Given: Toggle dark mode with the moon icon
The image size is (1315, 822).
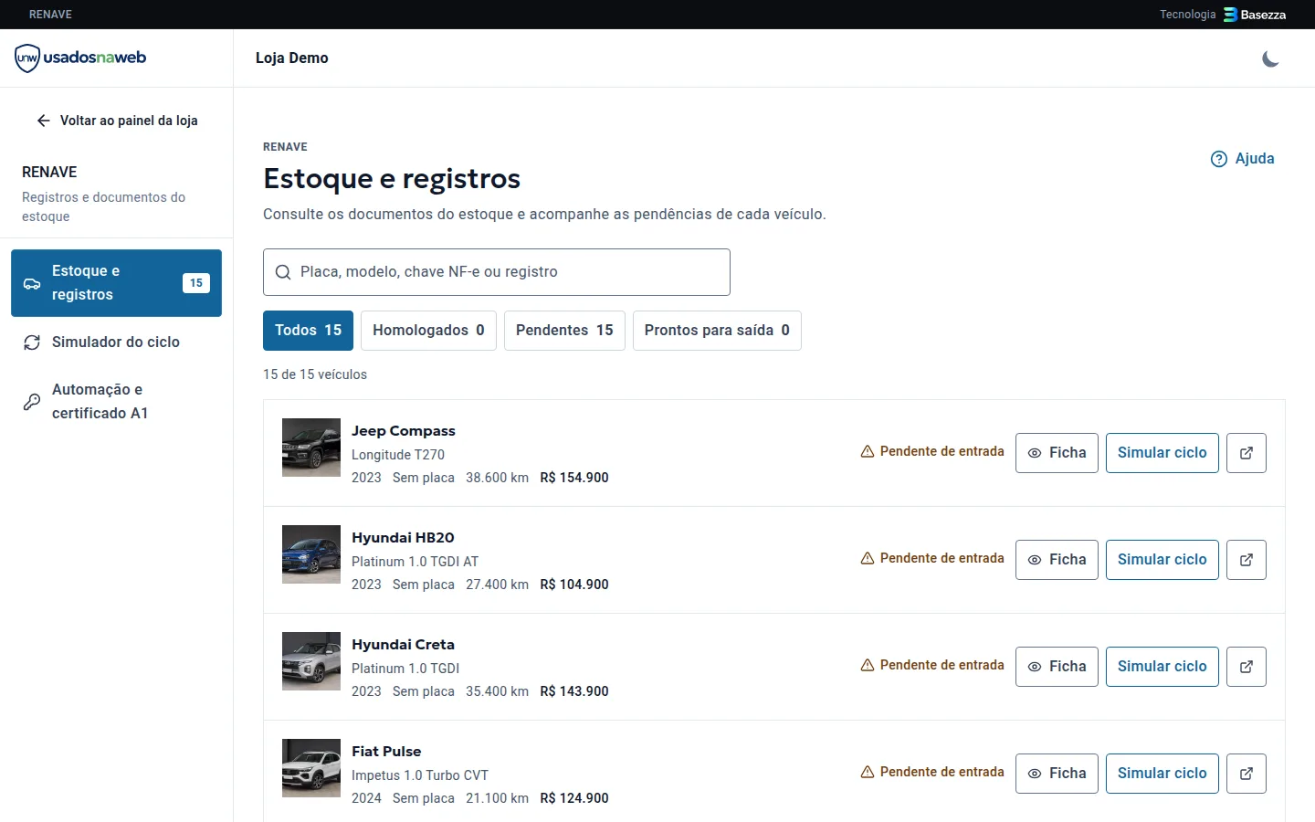Looking at the screenshot, I should 1270,58.
